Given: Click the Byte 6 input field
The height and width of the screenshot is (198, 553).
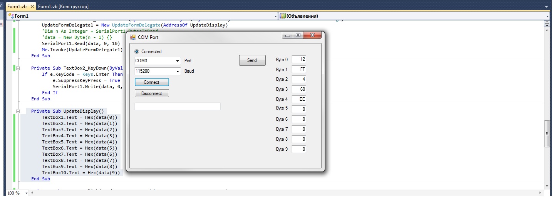Looking at the screenshot, I should [299, 119].
